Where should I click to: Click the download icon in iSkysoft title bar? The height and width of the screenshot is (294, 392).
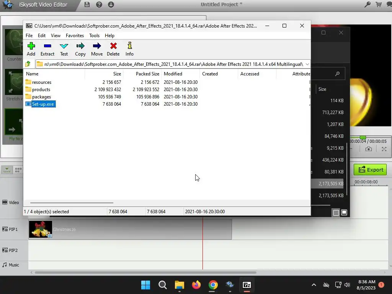pos(111,5)
